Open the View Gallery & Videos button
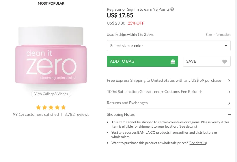 click(51, 94)
